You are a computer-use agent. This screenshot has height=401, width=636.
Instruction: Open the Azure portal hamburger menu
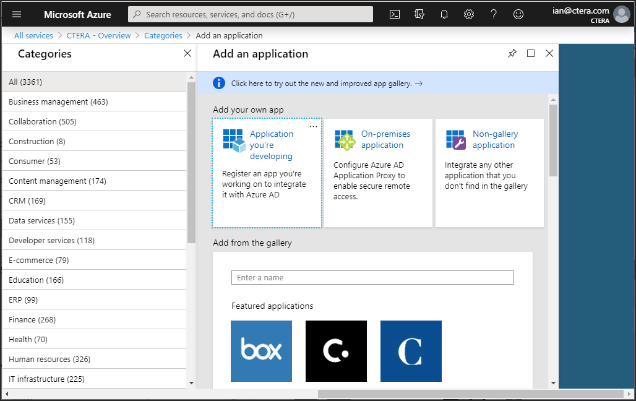coord(17,14)
